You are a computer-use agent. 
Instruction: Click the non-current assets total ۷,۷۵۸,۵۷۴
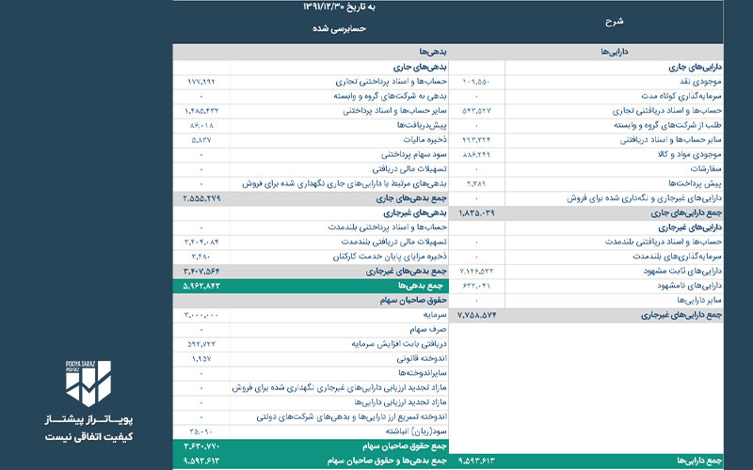click(476, 315)
